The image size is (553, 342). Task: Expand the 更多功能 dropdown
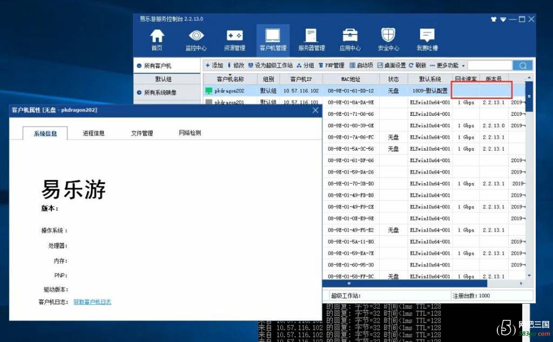pyautogui.click(x=447, y=66)
